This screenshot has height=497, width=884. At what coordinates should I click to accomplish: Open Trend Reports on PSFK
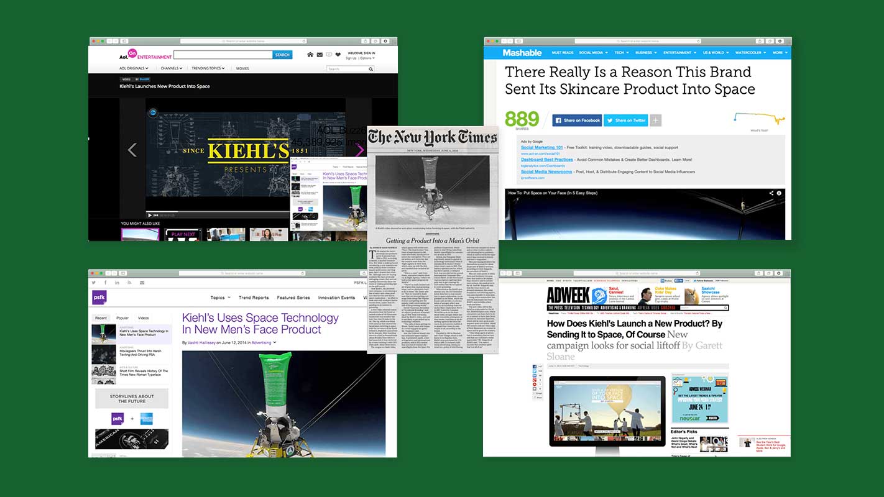coord(254,298)
